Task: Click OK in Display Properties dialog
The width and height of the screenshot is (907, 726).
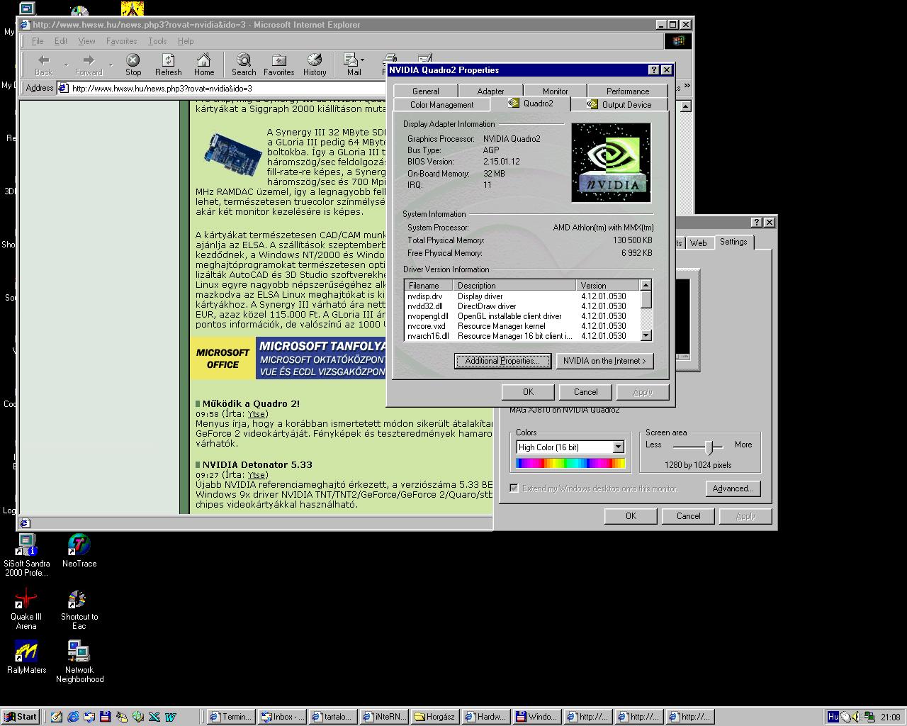Action: [x=631, y=516]
